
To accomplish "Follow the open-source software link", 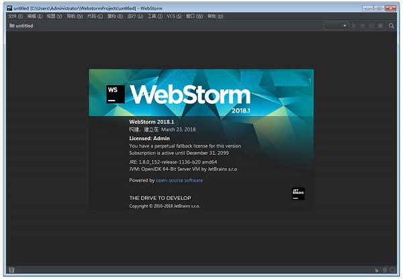I will 179,180.
